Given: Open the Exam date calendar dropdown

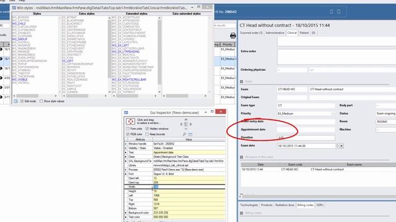Looking at the screenshot, I should click(342, 146).
